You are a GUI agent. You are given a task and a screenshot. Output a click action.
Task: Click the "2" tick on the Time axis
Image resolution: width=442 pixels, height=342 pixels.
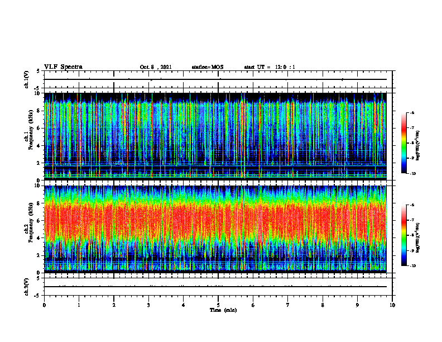tap(114, 305)
